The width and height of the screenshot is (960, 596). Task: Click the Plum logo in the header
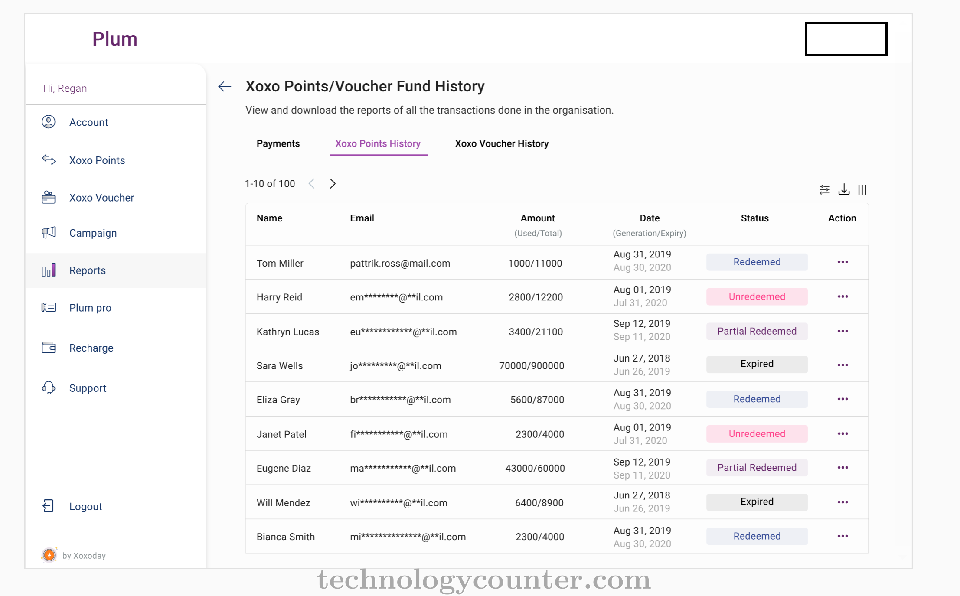[115, 39]
